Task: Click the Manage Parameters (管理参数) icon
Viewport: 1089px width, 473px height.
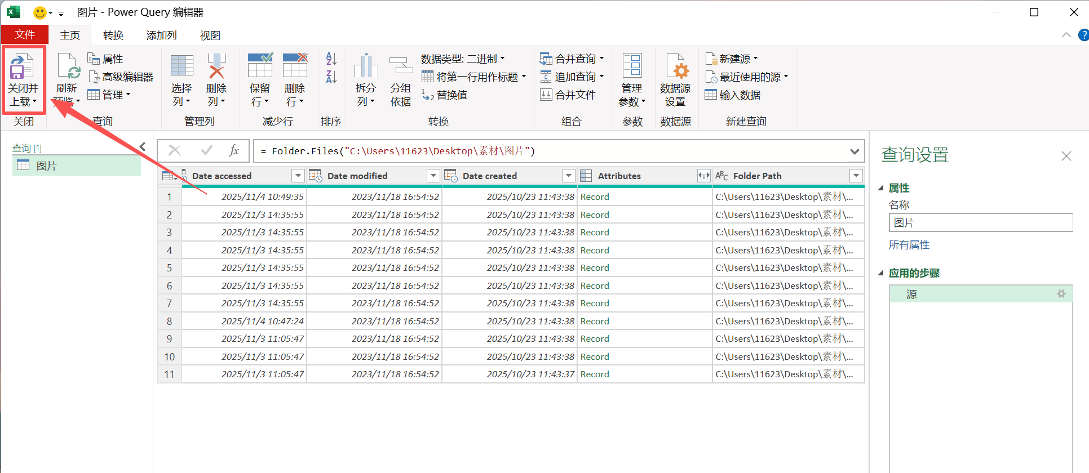Action: coord(632,65)
